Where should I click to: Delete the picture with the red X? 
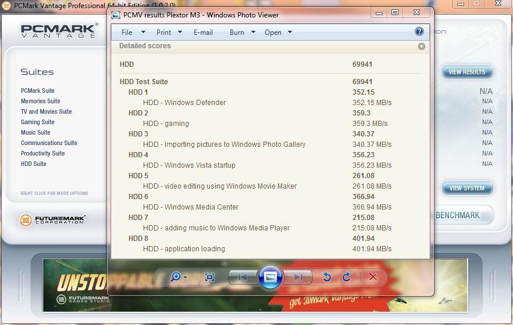(373, 277)
